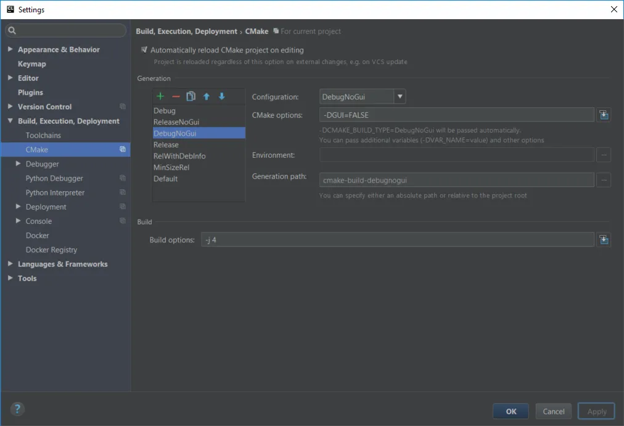624x426 pixels.
Task: Select the Default profile in list
Action: coord(199,179)
